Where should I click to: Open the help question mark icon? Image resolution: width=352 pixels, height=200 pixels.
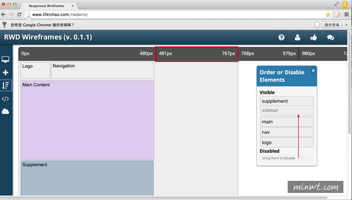pos(281,37)
